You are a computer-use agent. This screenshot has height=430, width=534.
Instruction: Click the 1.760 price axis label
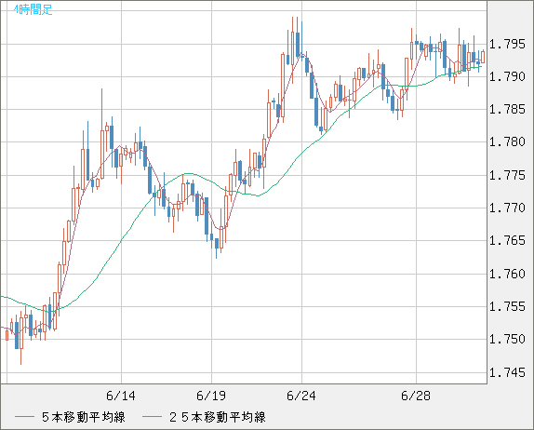pyautogui.click(x=507, y=274)
